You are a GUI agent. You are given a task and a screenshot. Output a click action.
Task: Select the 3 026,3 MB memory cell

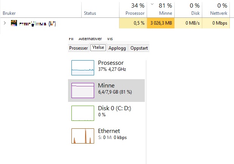pos(161,23)
